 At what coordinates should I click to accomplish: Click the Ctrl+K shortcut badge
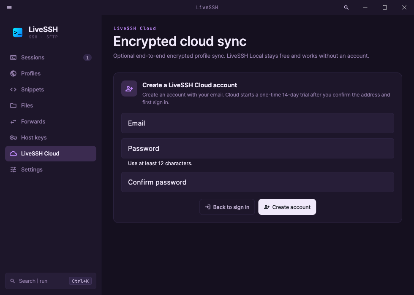80,281
